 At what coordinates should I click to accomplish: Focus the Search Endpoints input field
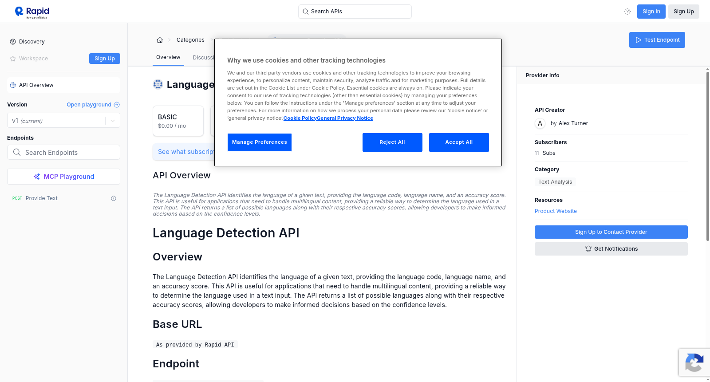[63, 152]
